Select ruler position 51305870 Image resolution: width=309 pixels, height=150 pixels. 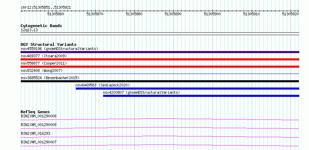(95, 14)
